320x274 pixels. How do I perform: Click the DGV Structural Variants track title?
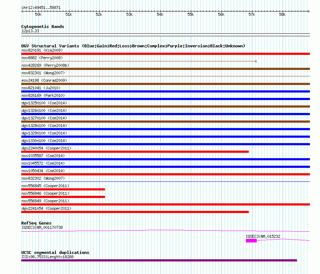click(x=133, y=46)
